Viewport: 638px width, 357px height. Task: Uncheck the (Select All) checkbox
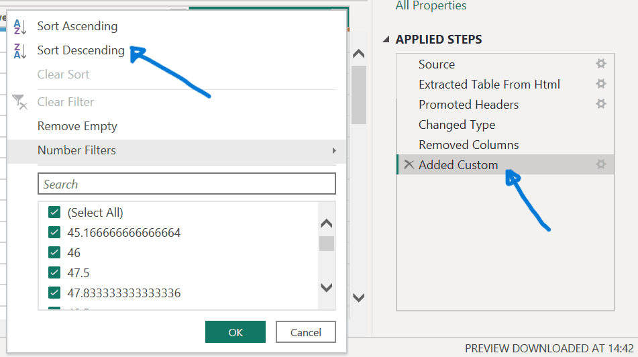55,213
